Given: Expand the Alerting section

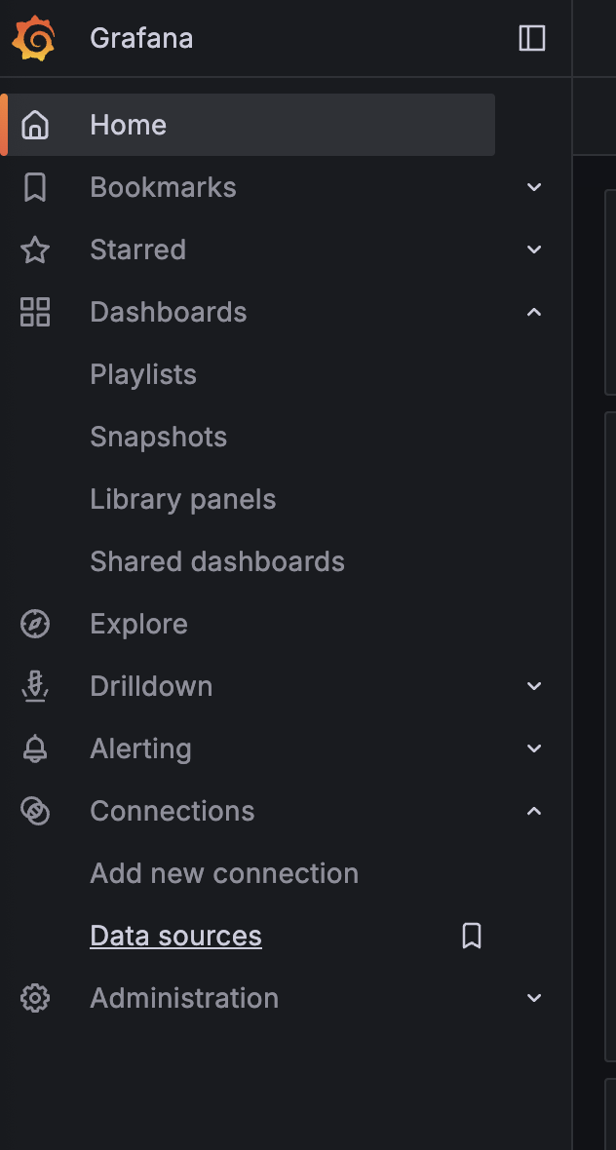Looking at the screenshot, I should tap(533, 747).
